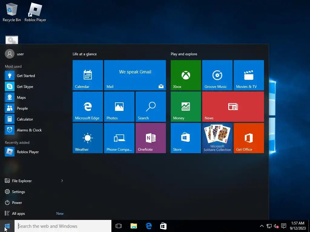Open Microsoft Solitaire Collection tile
This screenshot has width=310, height=232.
(x=217, y=138)
